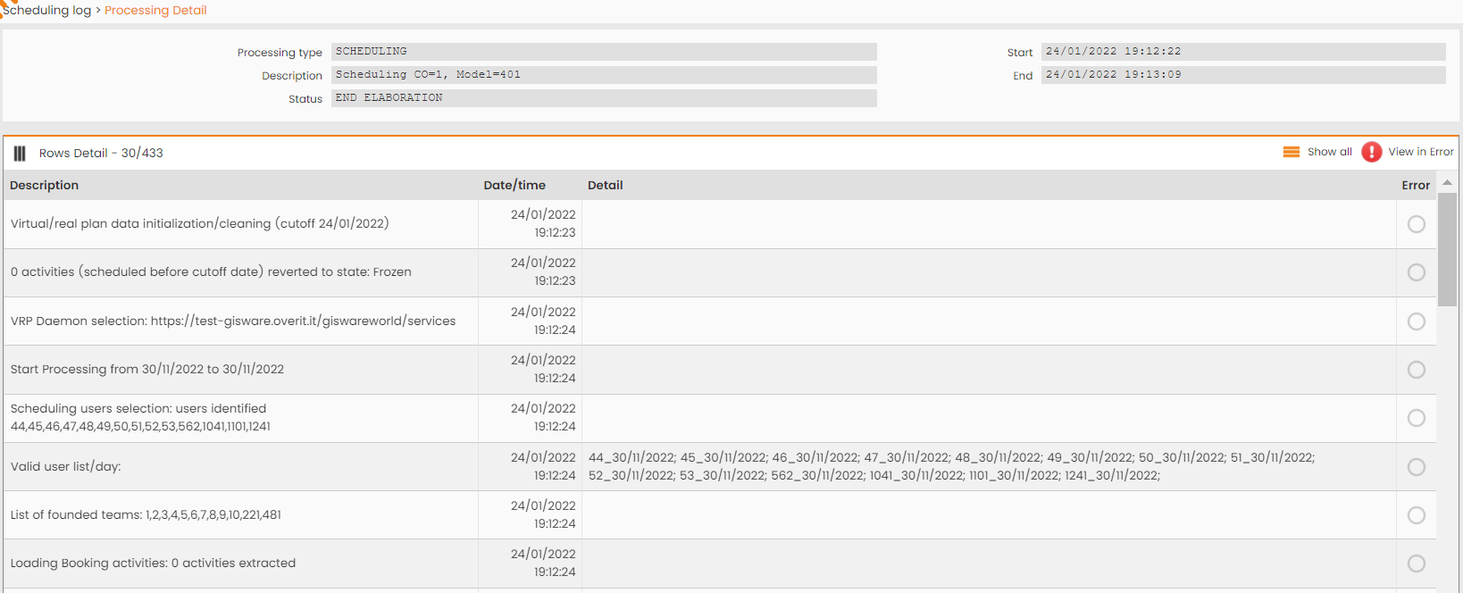
Task: Select error radio for Scheduling users selection row
Action: (1417, 418)
